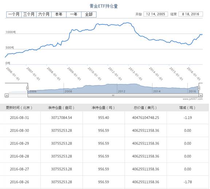Viewport: 210px width, 189px height.
Task: Click the 2010-01-01 x-axis label
Action: (x=94, y=74)
